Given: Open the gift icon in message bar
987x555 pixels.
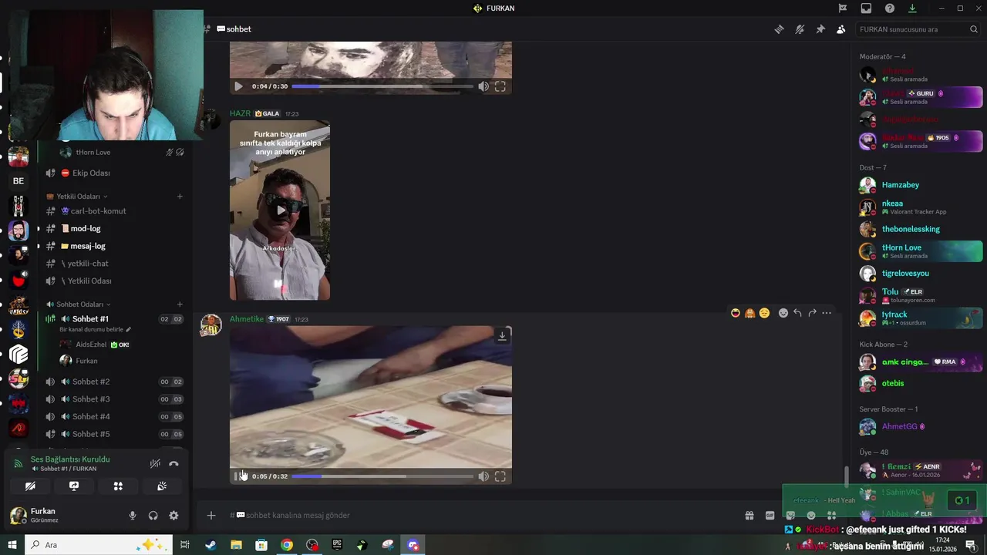Looking at the screenshot, I should (749, 515).
